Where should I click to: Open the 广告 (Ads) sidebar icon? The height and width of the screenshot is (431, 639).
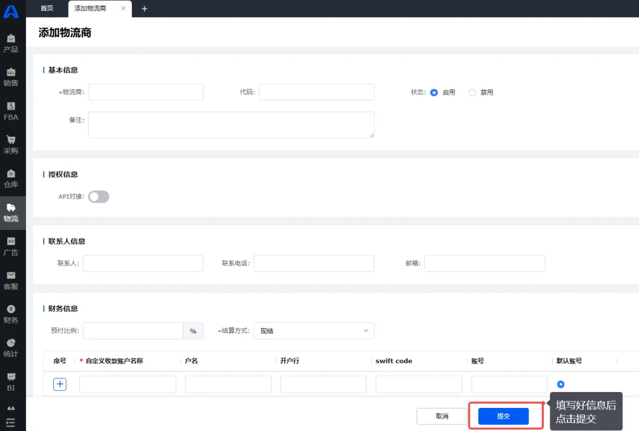11,242
